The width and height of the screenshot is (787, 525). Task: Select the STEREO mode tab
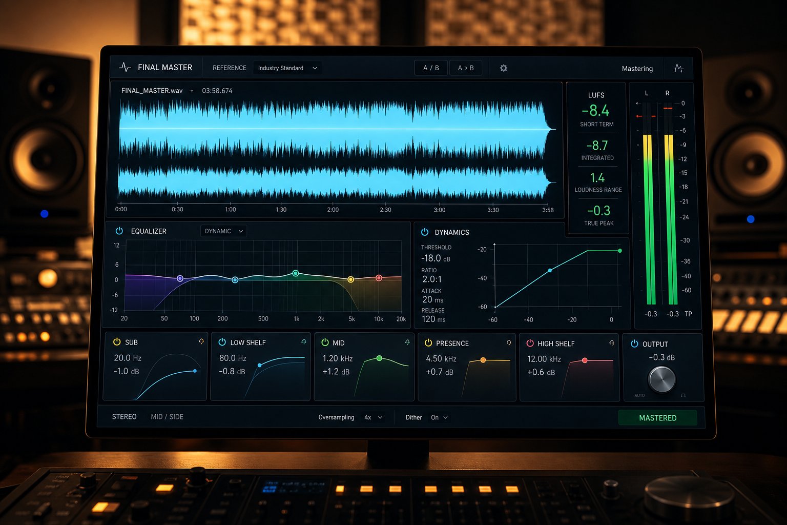(125, 417)
